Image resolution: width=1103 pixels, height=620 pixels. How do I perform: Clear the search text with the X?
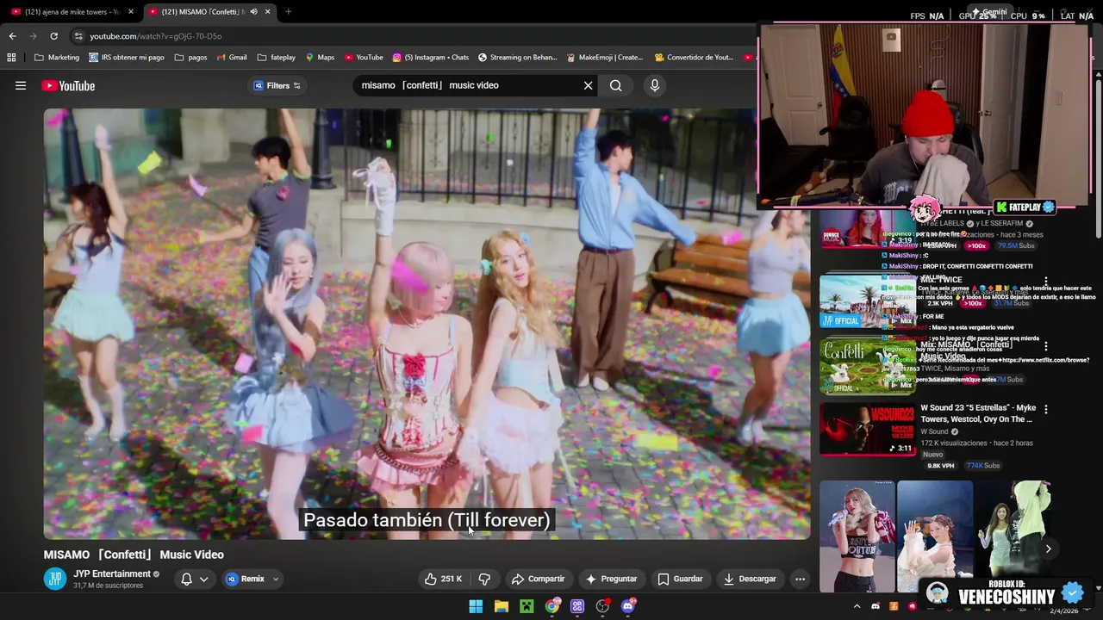point(589,85)
